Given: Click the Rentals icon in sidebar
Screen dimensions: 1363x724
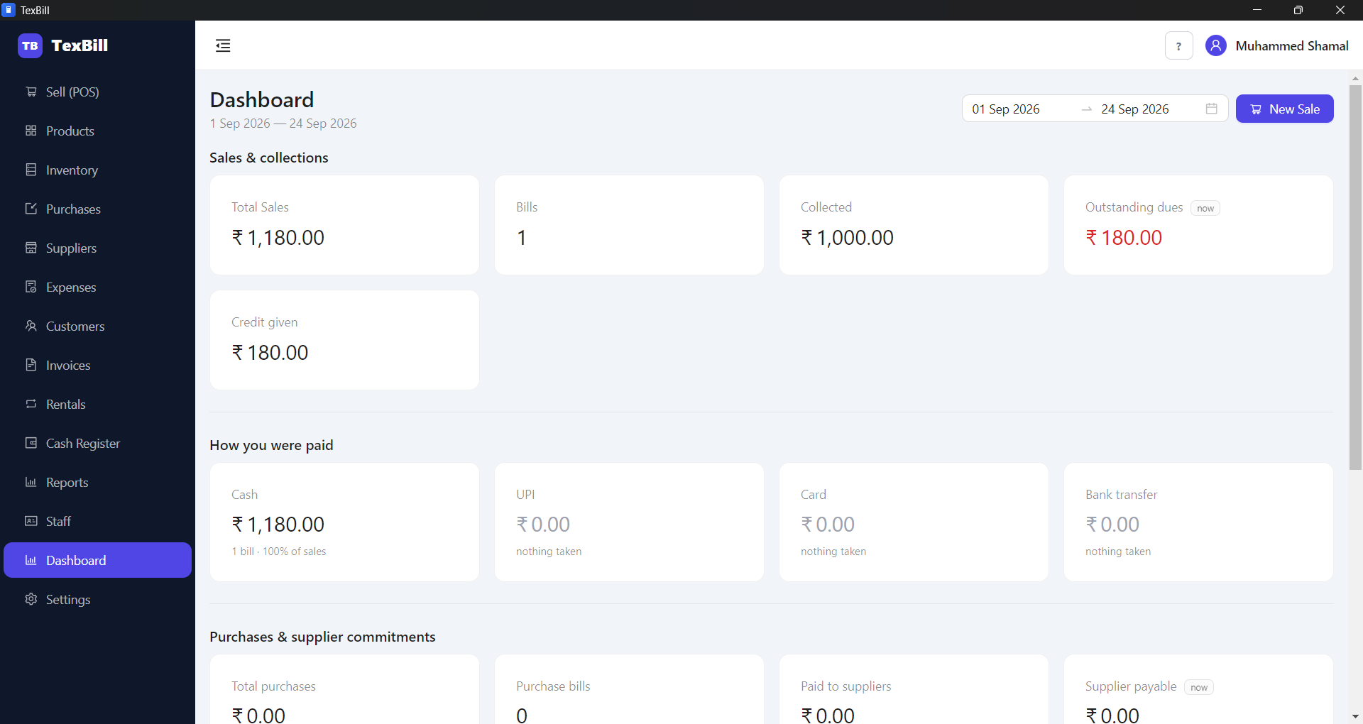Looking at the screenshot, I should [x=31, y=404].
